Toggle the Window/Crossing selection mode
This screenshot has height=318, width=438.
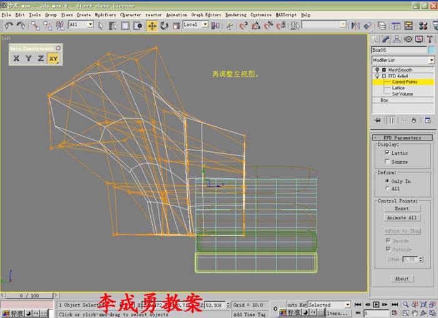137,26
